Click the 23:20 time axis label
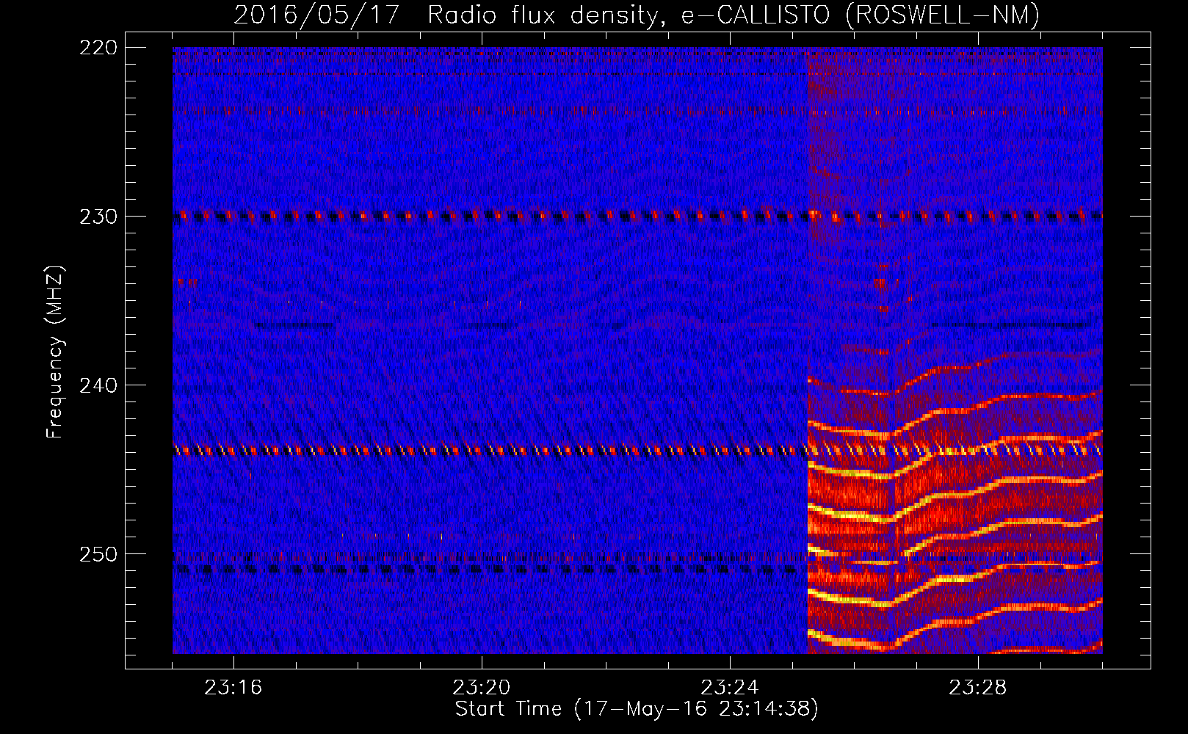Image resolution: width=1188 pixels, height=734 pixels. [482, 688]
